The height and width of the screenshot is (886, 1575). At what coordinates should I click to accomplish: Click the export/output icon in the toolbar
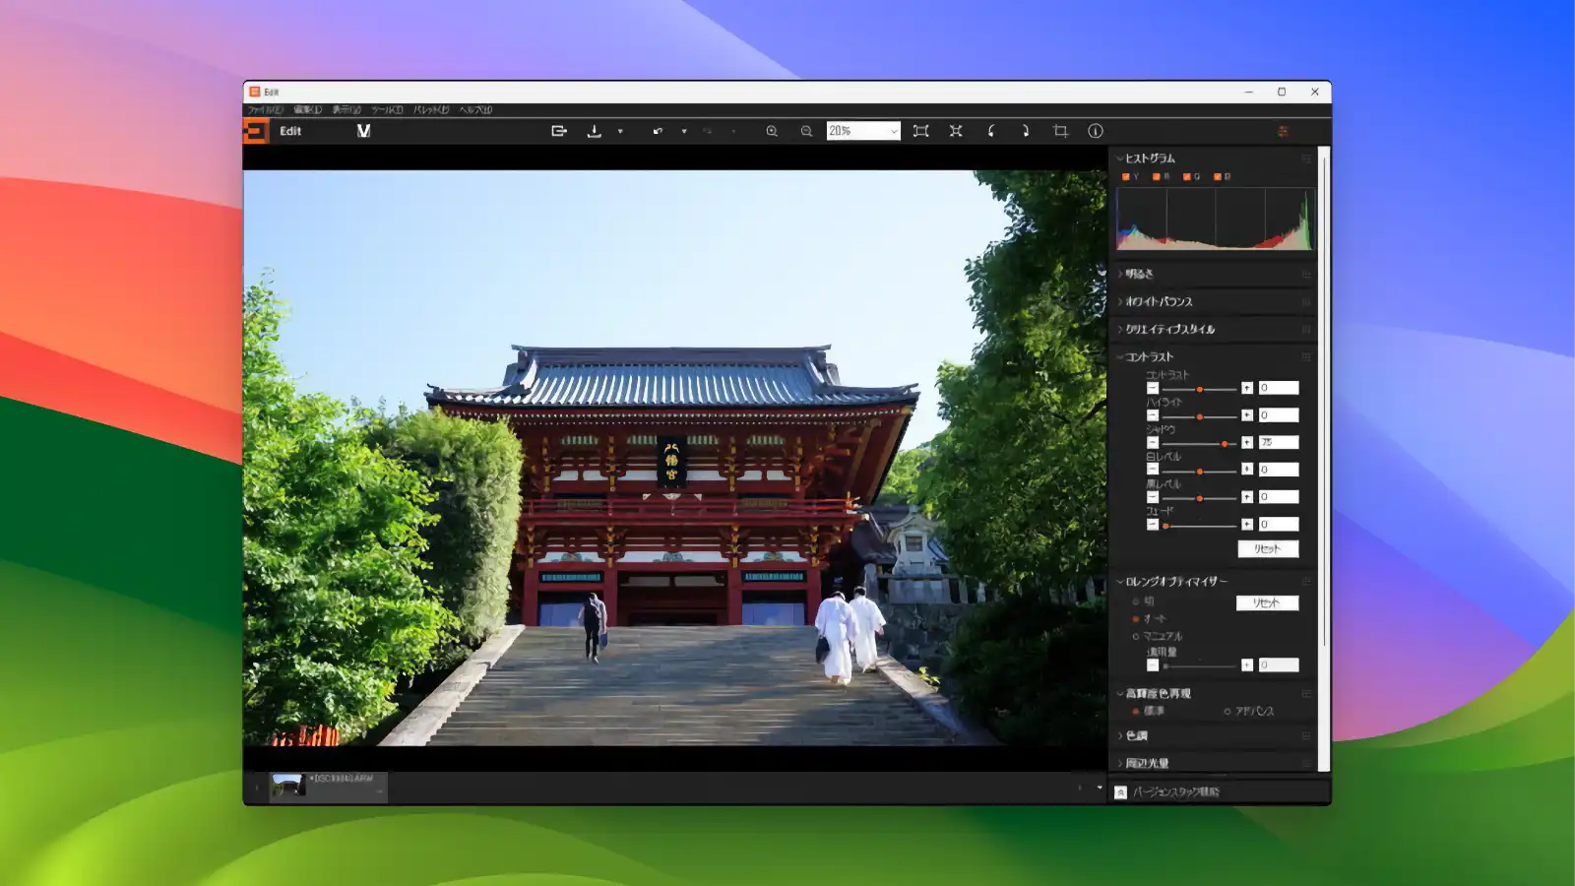click(559, 130)
